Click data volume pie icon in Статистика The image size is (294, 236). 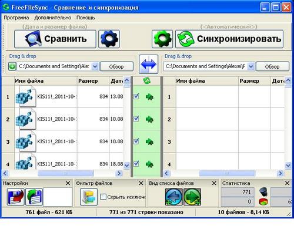(x=263, y=202)
